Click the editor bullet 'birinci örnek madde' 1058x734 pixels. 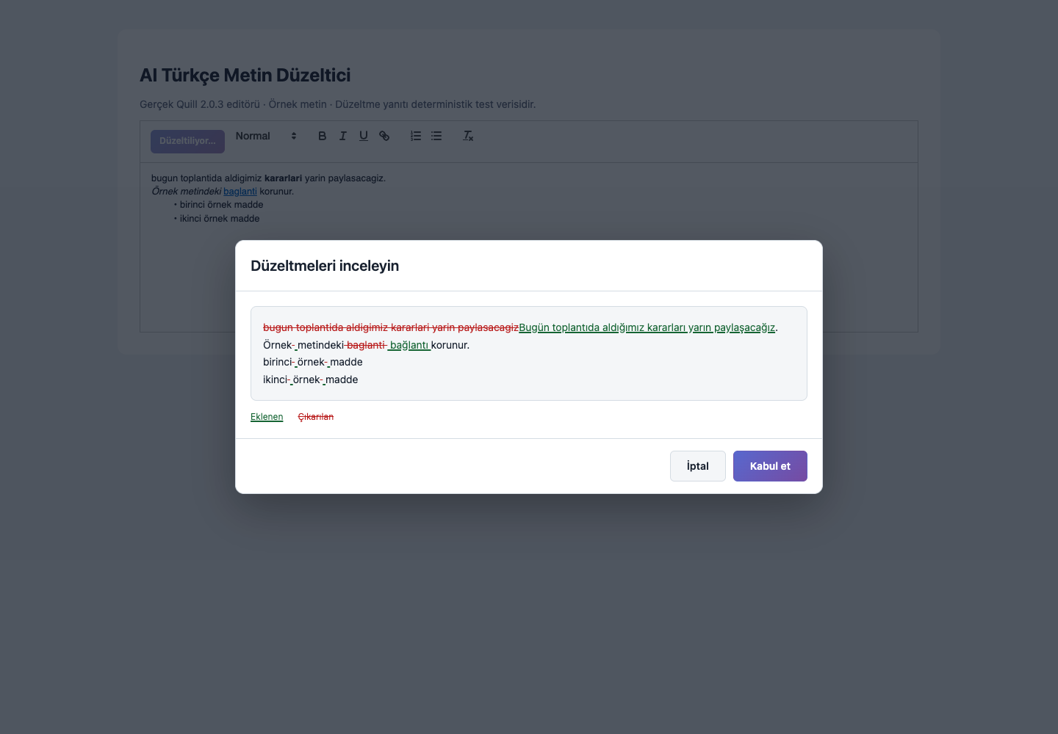point(221,205)
